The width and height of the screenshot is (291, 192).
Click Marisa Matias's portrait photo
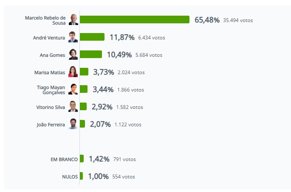coord(73,72)
